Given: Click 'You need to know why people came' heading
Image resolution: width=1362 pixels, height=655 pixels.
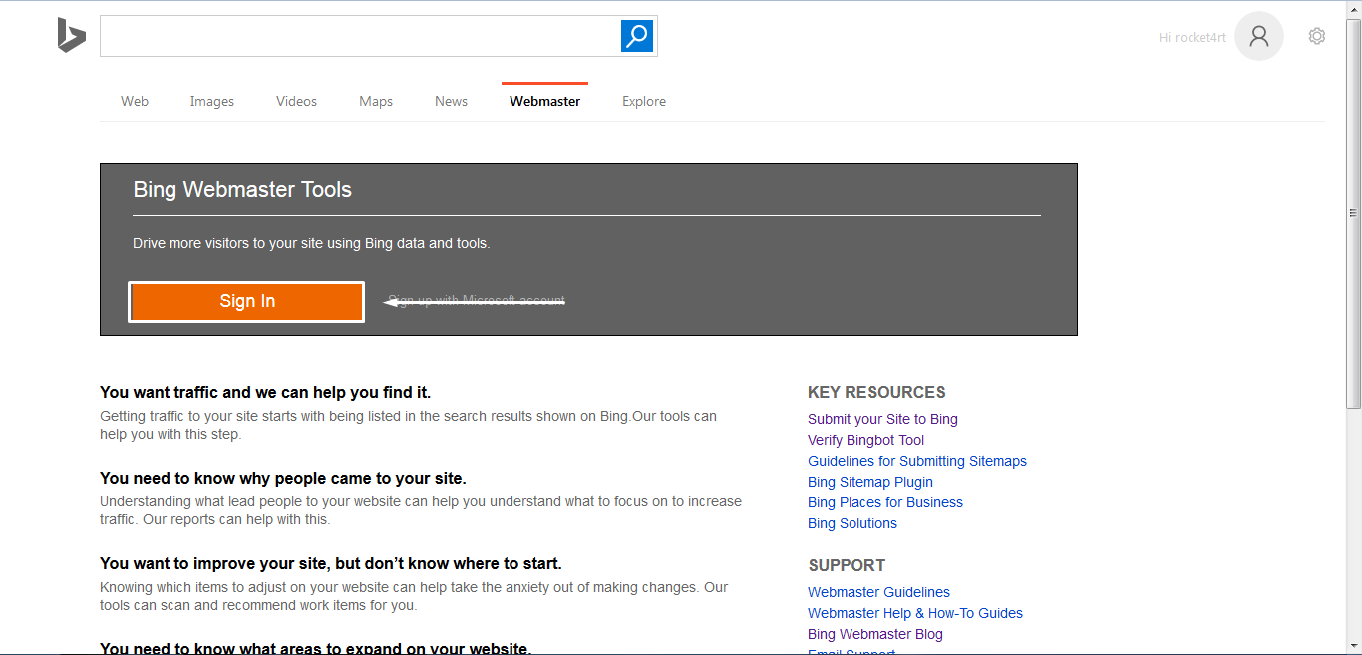Looking at the screenshot, I should point(283,478).
